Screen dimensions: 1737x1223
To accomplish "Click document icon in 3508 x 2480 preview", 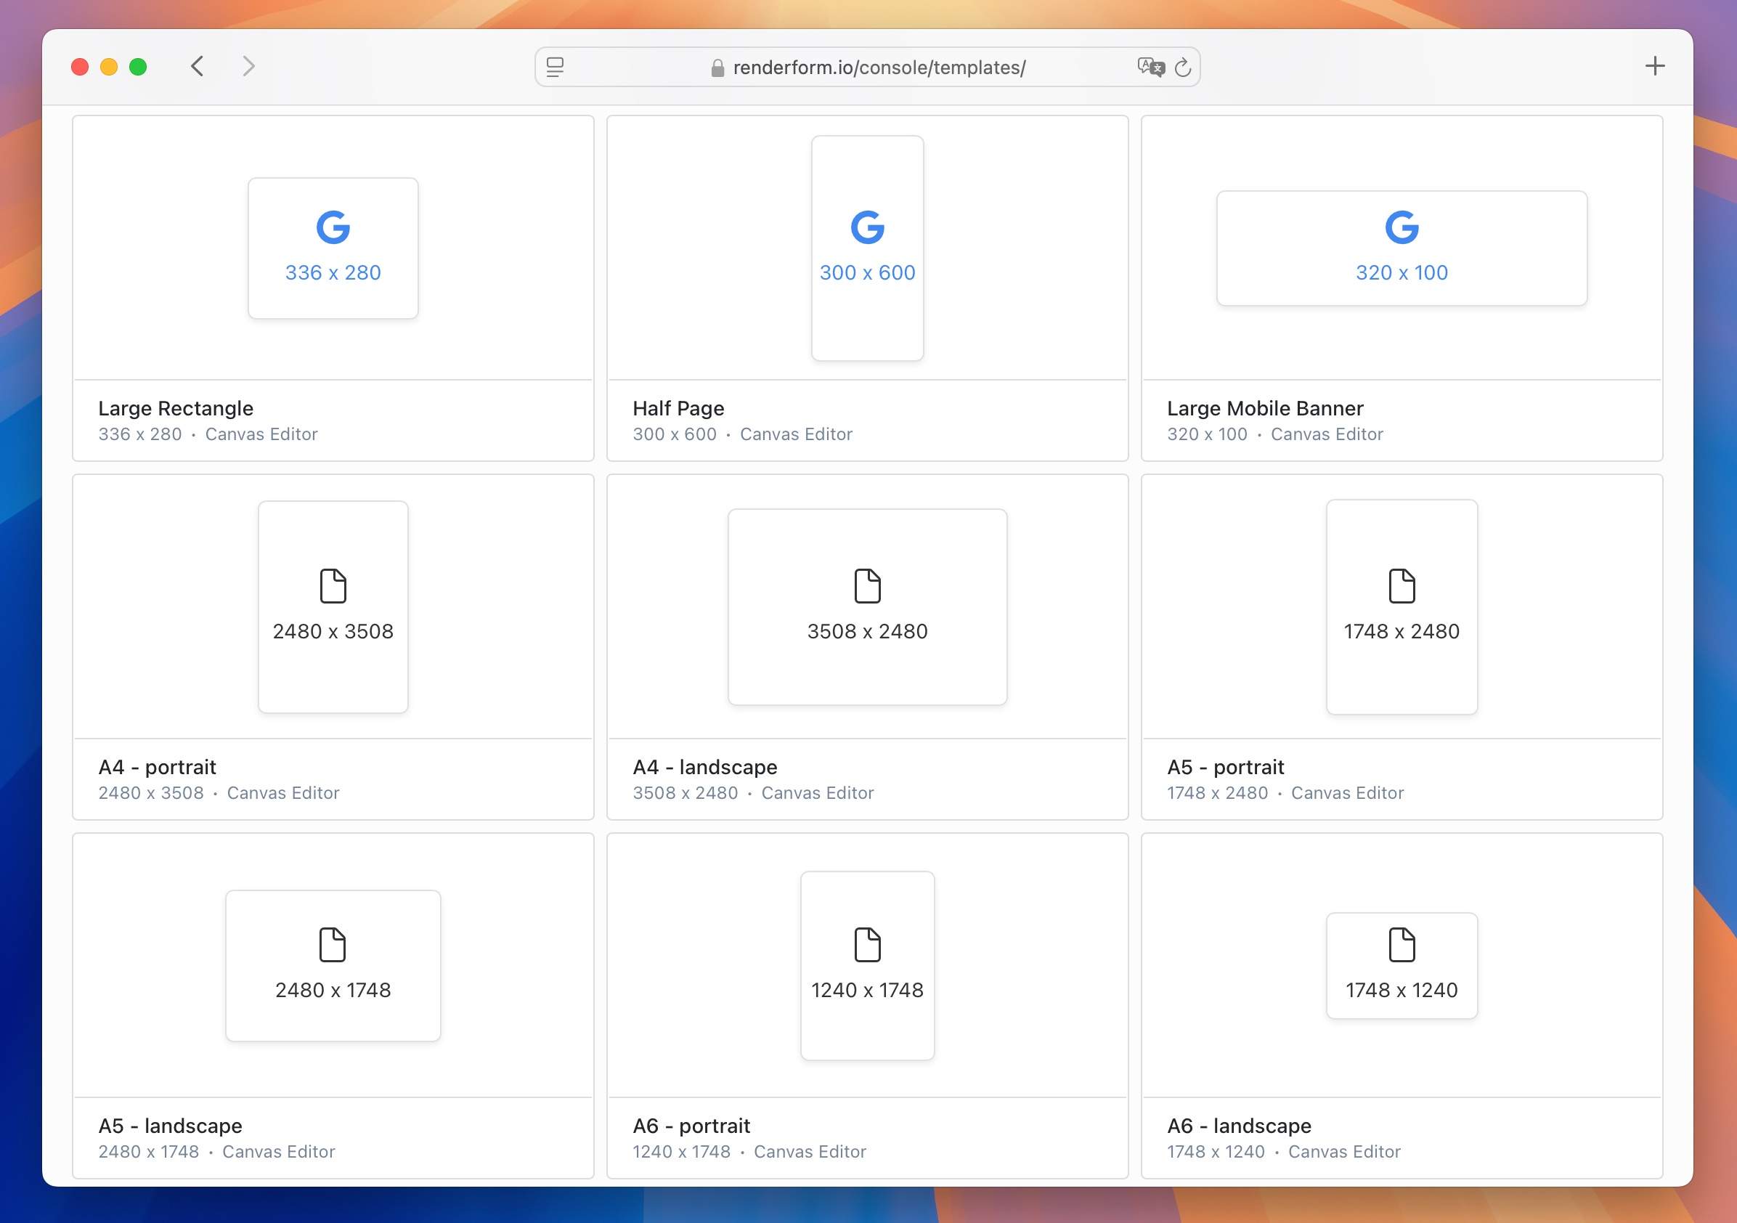I will click(x=867, y=586).
